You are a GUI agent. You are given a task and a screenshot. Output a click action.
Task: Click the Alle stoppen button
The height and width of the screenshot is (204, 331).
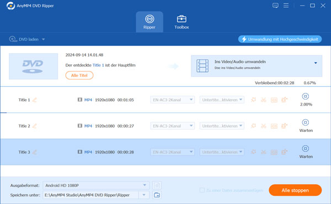(295, 190)
